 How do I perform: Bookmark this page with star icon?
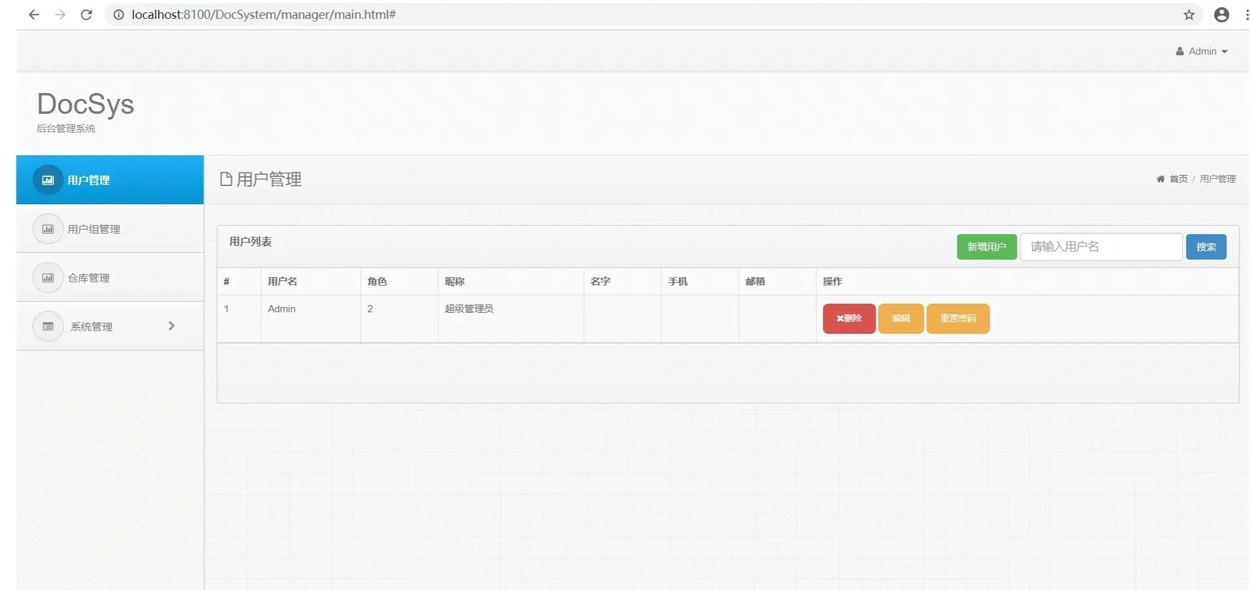tap(1189, 15)
